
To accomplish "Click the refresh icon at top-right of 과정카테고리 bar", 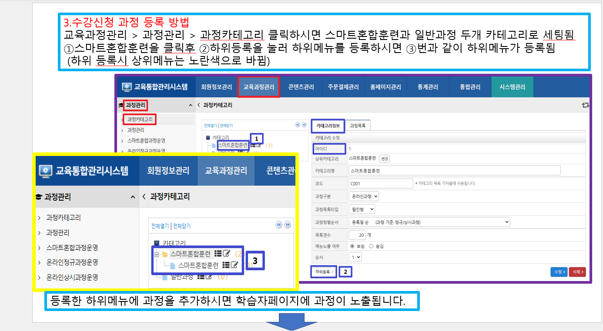I will [x=585, y=105].
